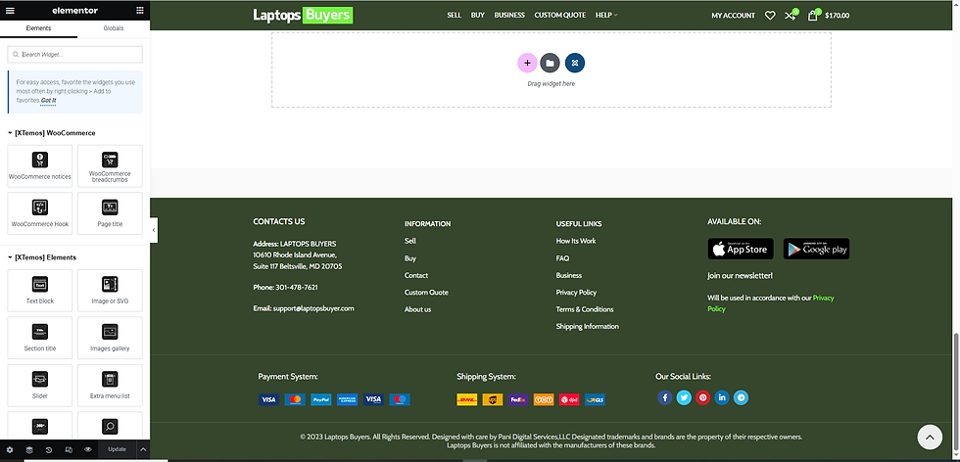Switch to the Globals tab

(114, 28)
